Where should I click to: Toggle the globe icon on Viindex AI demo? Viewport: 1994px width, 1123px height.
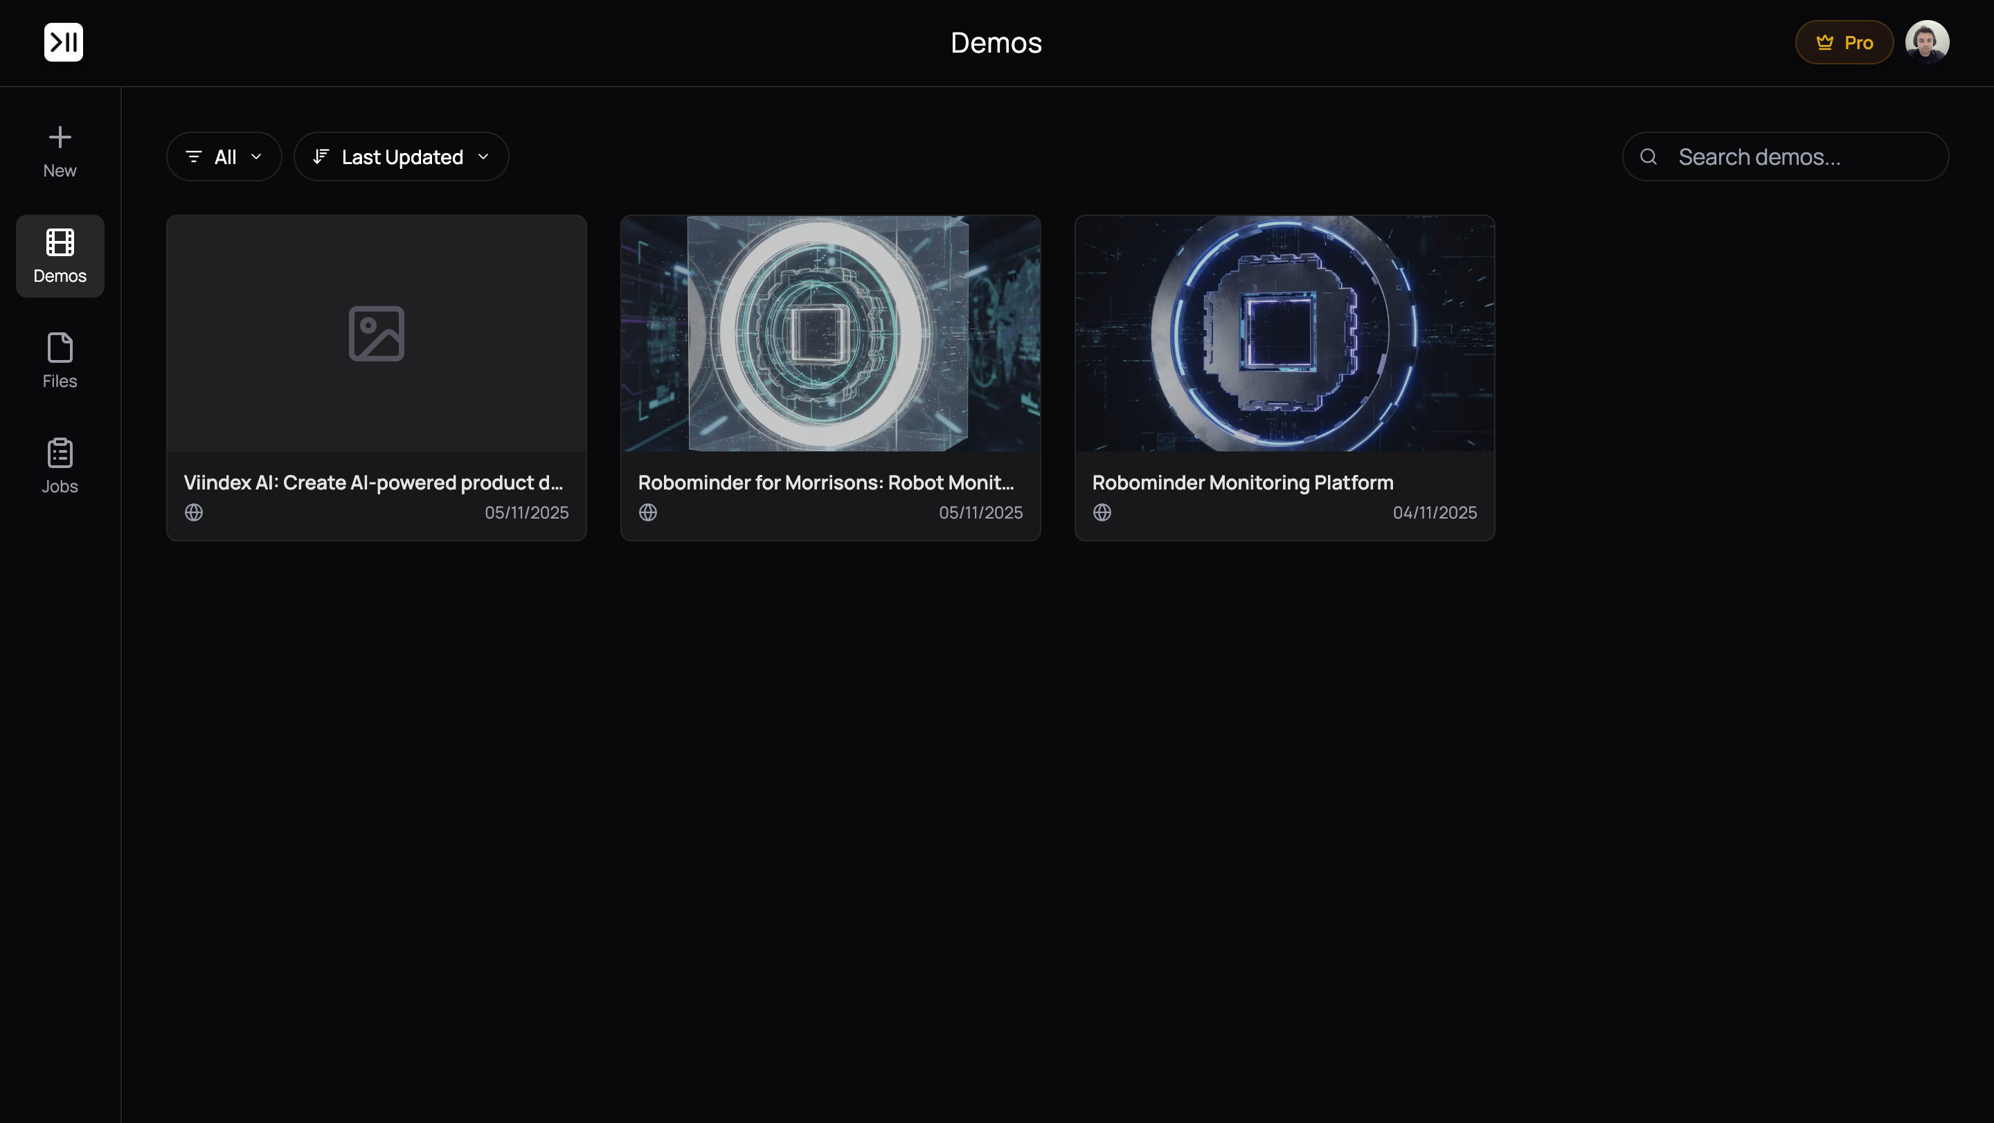194,512
